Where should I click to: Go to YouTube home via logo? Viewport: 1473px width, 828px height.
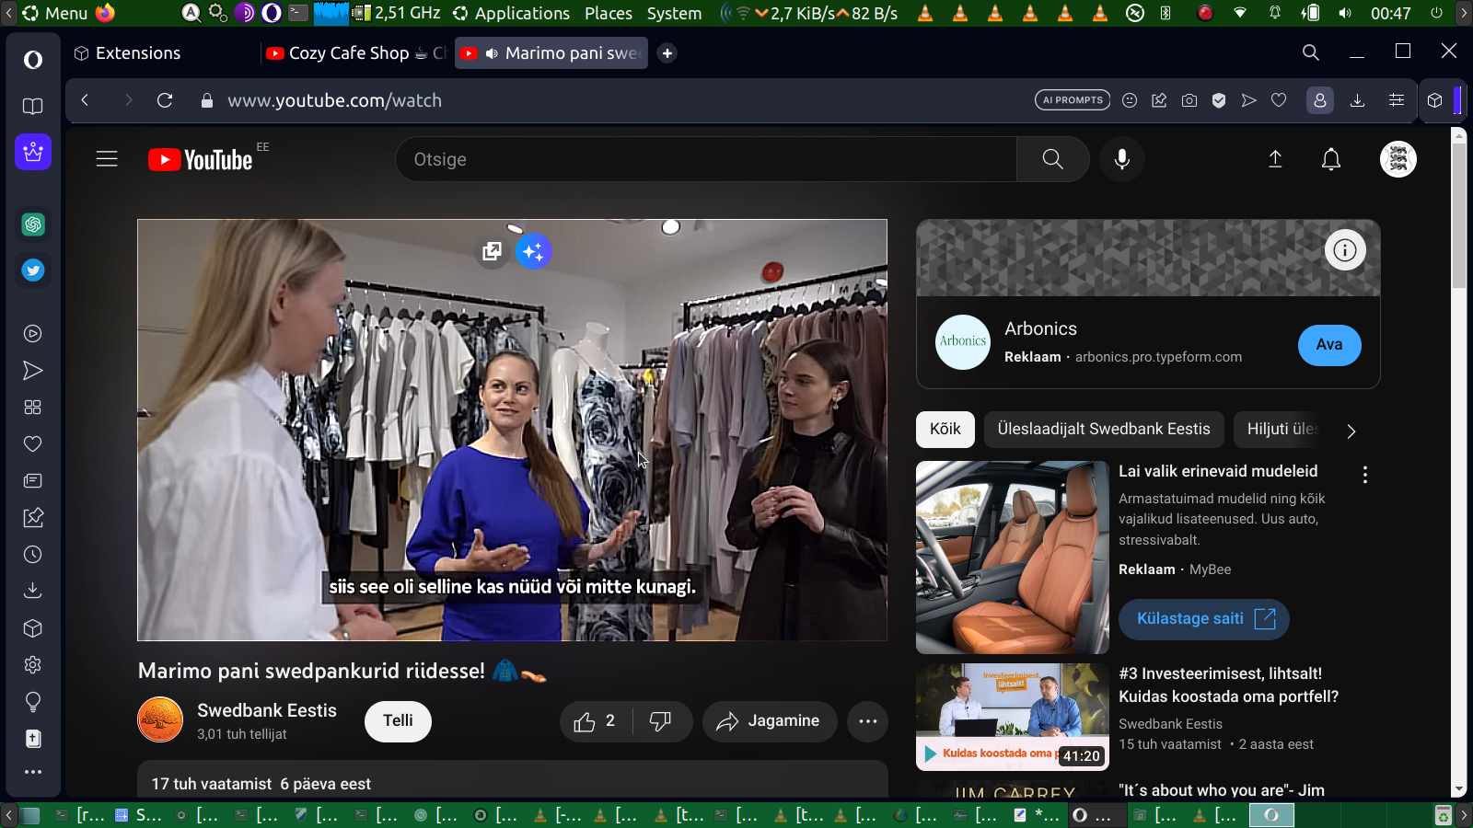[x=201, y=160]
